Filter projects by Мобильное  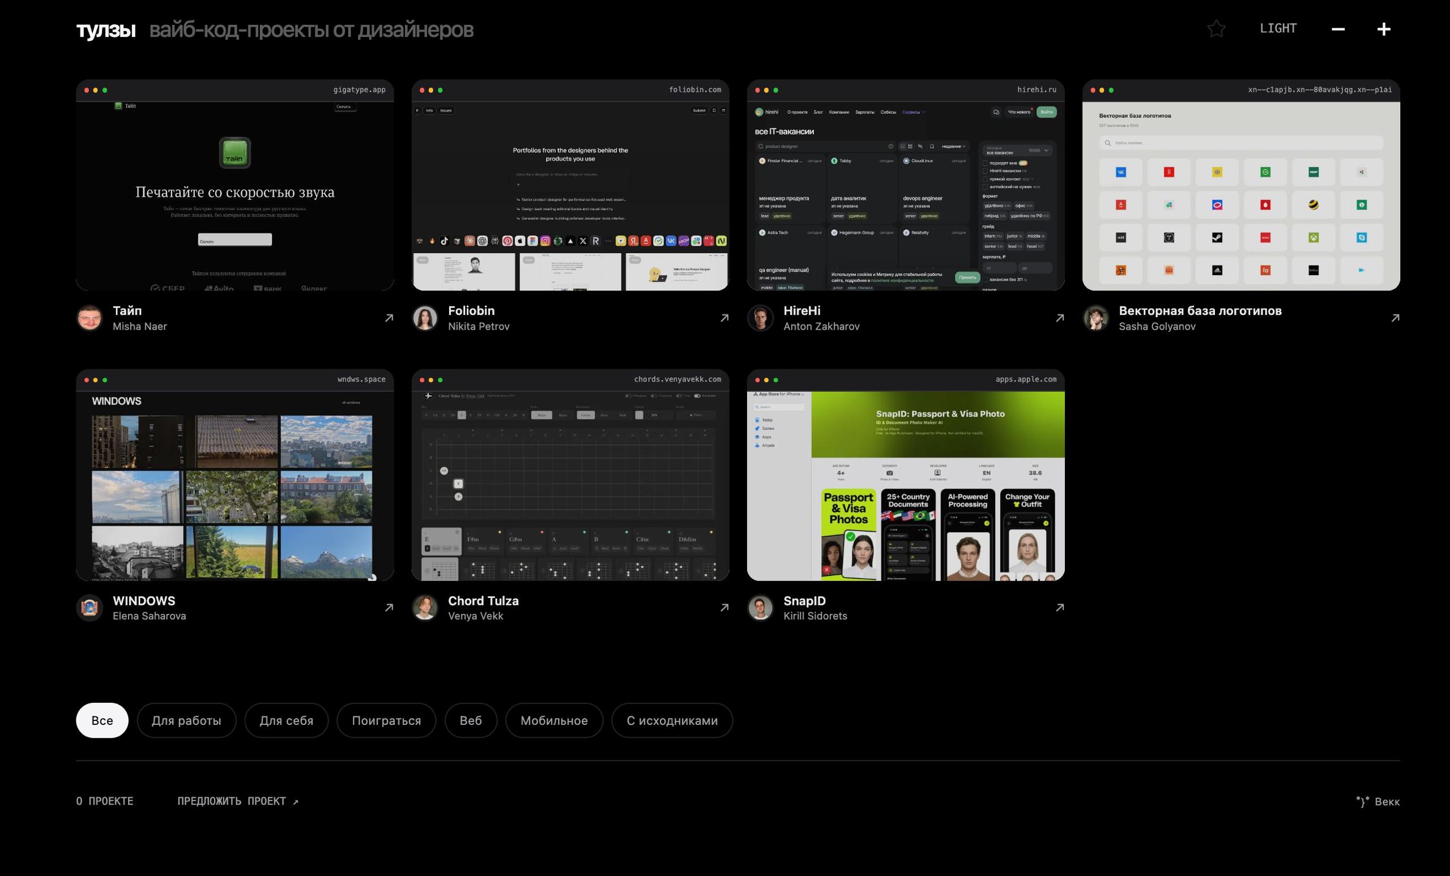(555, 720)
